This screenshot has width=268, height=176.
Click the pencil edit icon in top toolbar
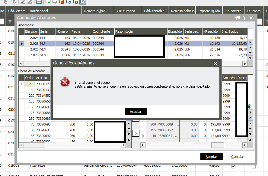pyautogui.click(x=23, y=2)
